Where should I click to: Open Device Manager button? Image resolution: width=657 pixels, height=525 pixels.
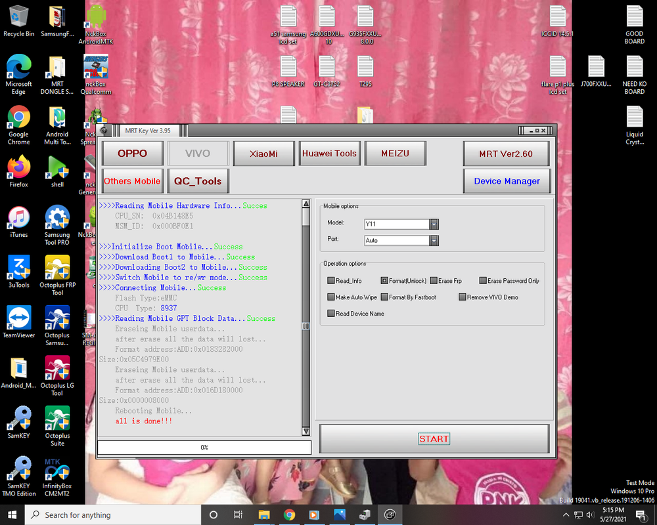(506, 181)
